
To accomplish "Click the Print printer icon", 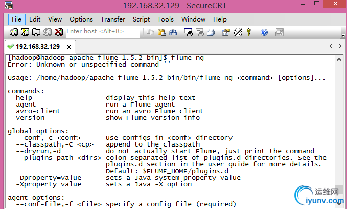I will click(211, 32).
